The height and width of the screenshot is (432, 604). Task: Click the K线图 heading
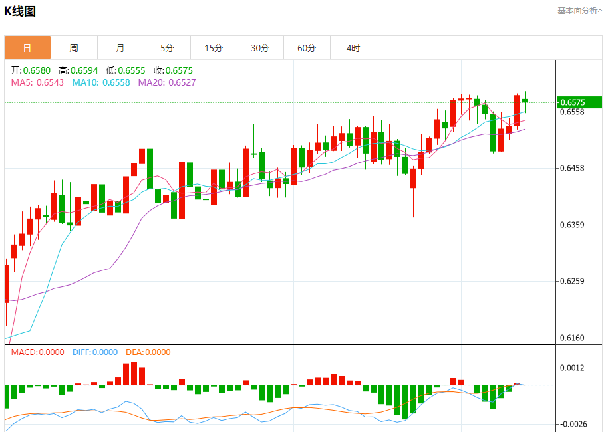(x=20, y=11)
